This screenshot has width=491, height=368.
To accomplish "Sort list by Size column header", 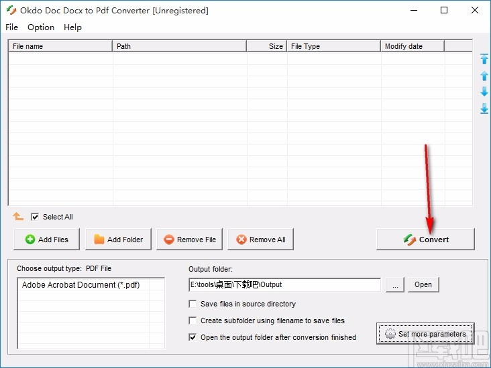I will (x=267, y=46).
